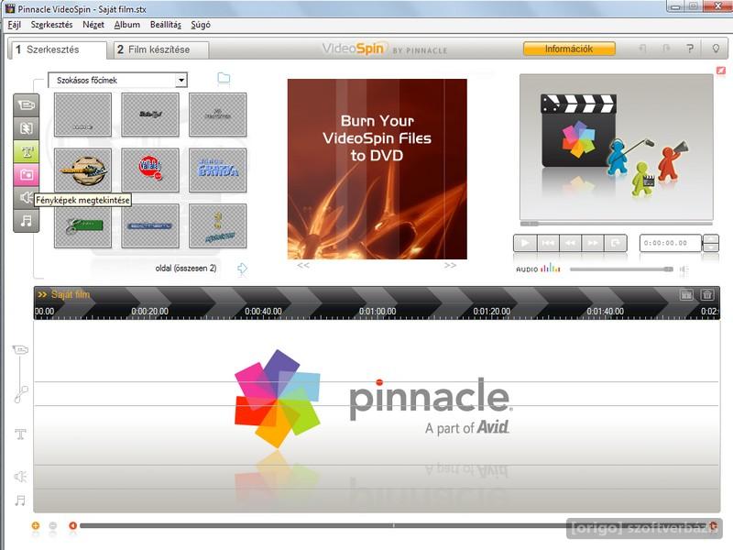Click the redo arrow icon in the top toolbar

point(666,49)
